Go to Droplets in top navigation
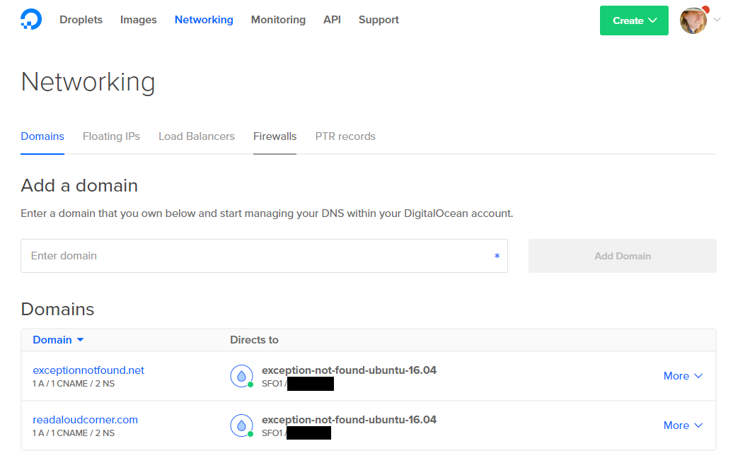Image resolution: width=733 pixels, height=470 pixels. coord(81,20)
